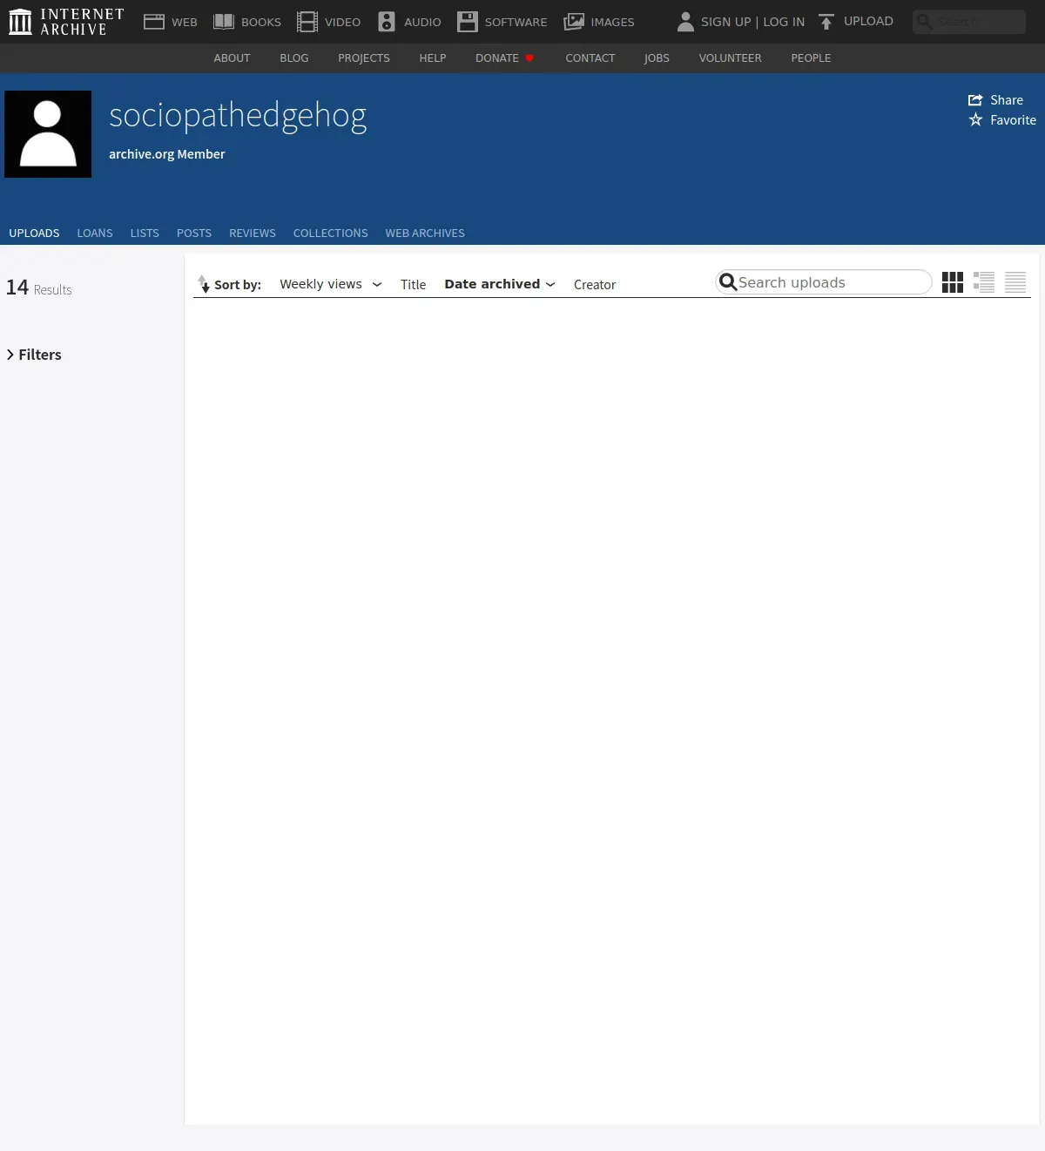Screen dimensions: 1045x1151
Task: Open the Contact link
Action: (590, 58)
